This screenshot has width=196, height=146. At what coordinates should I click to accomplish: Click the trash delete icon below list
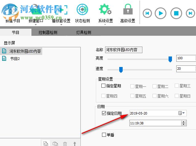pos(65,144)
